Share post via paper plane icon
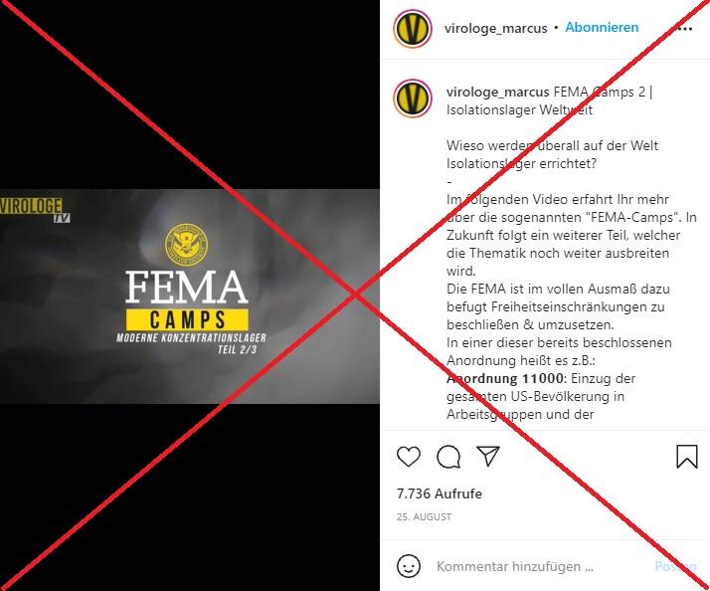 (487, 456)
